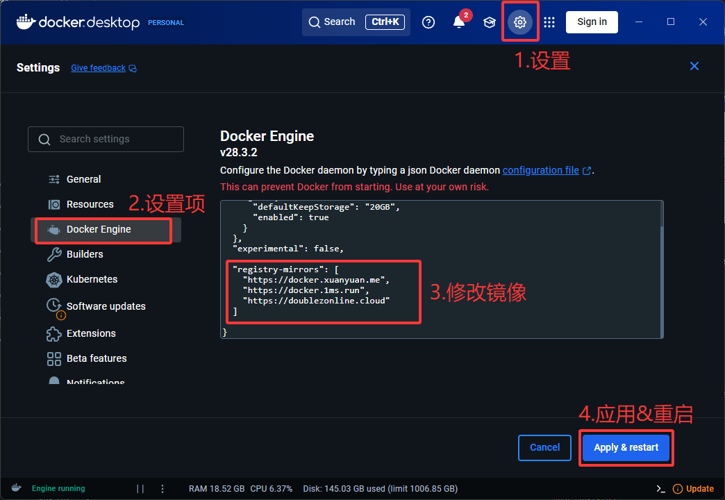The image size is (725, 500).
Task: Click the Cancel button
Action: tap(544, 447)
